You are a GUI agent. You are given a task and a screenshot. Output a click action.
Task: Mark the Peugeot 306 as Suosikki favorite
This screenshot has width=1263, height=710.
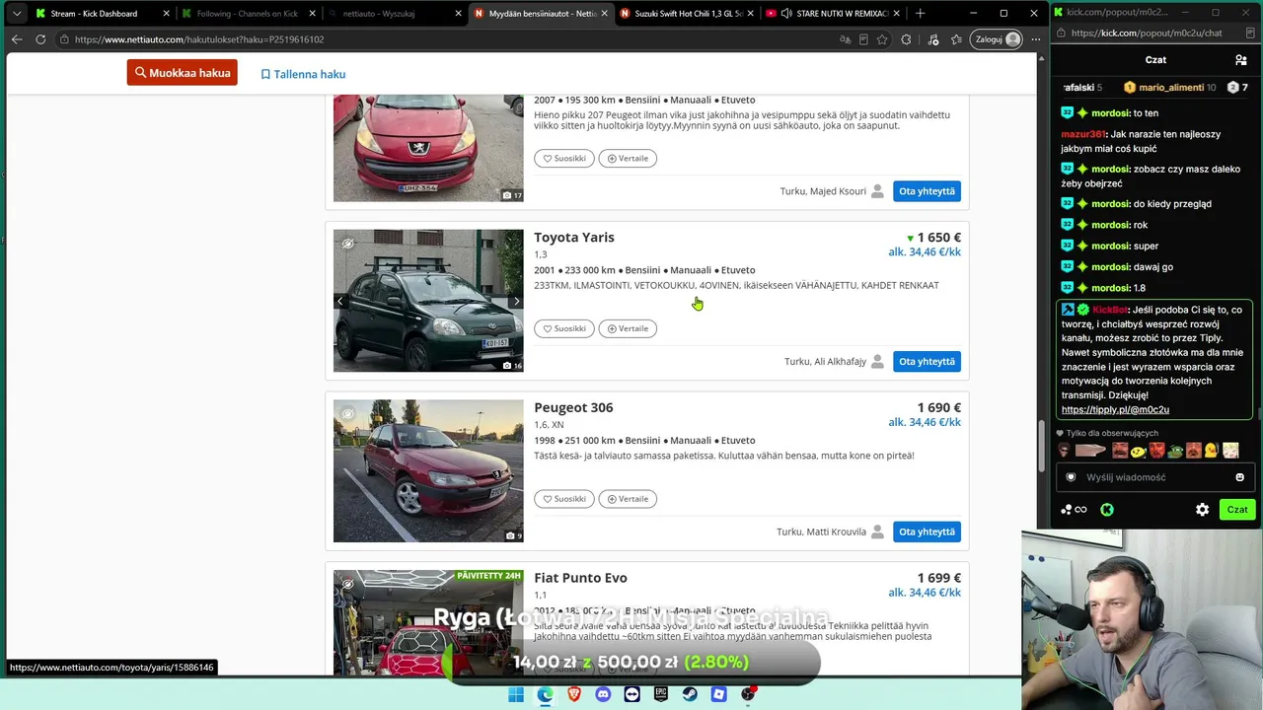[564, 499]
